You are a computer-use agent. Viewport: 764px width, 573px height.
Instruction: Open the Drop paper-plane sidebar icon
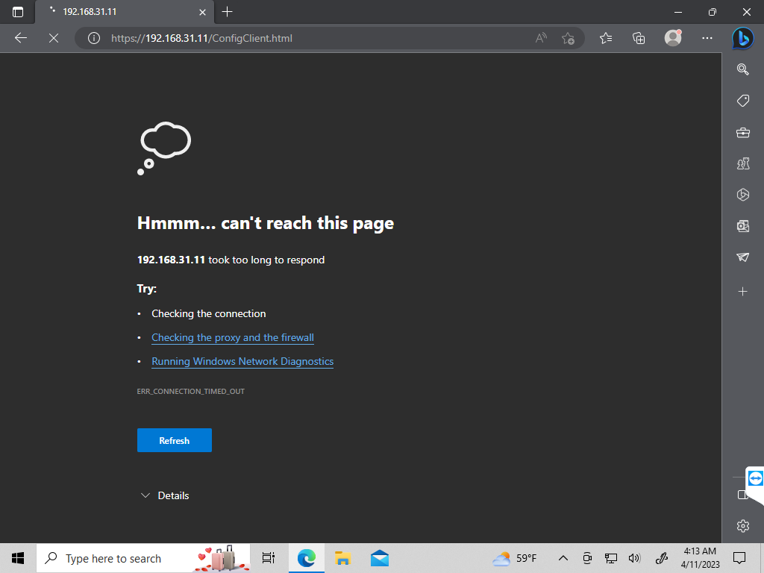742,257
